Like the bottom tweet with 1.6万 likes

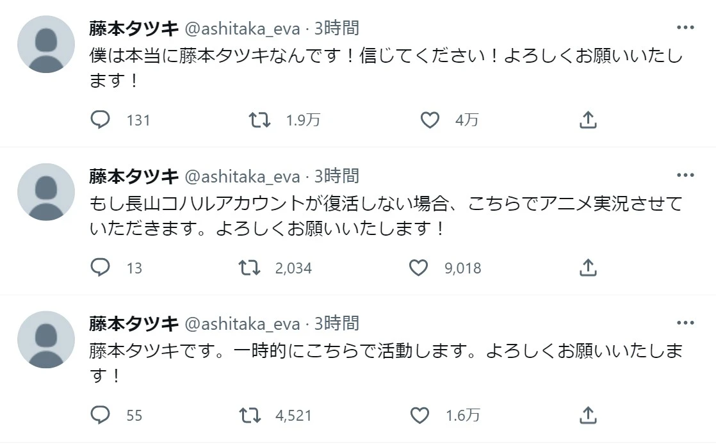tap(419, 415)
